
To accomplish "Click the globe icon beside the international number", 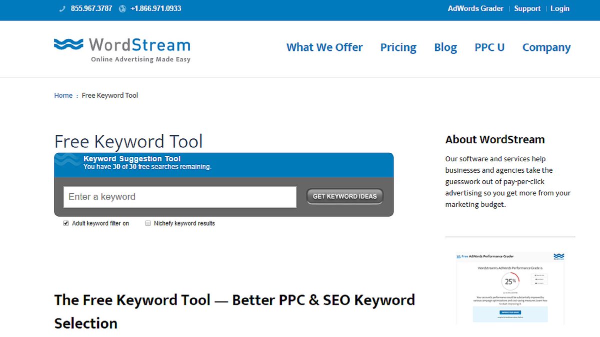I will pyautogui.click(x=122, y=8).
